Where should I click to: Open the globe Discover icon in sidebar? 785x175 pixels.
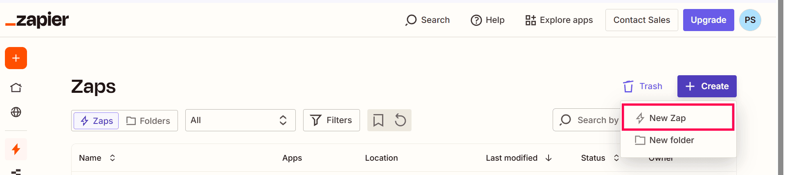[16, 112]
